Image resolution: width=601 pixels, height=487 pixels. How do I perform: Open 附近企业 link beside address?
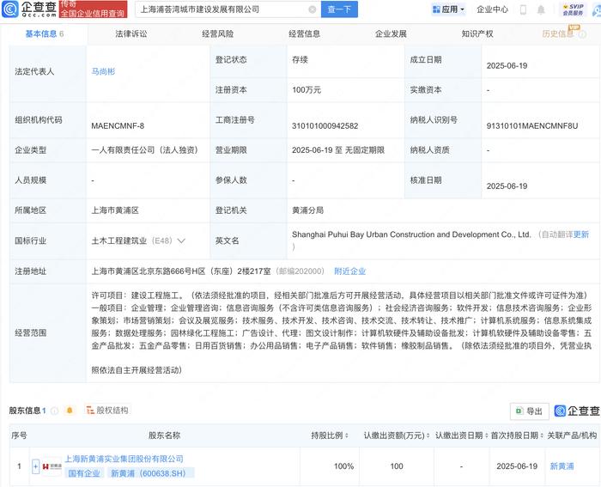350,271
